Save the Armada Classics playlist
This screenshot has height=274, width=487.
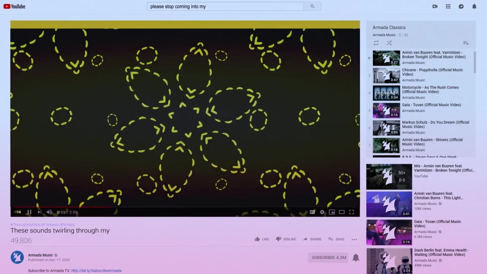tap(466, 43)
